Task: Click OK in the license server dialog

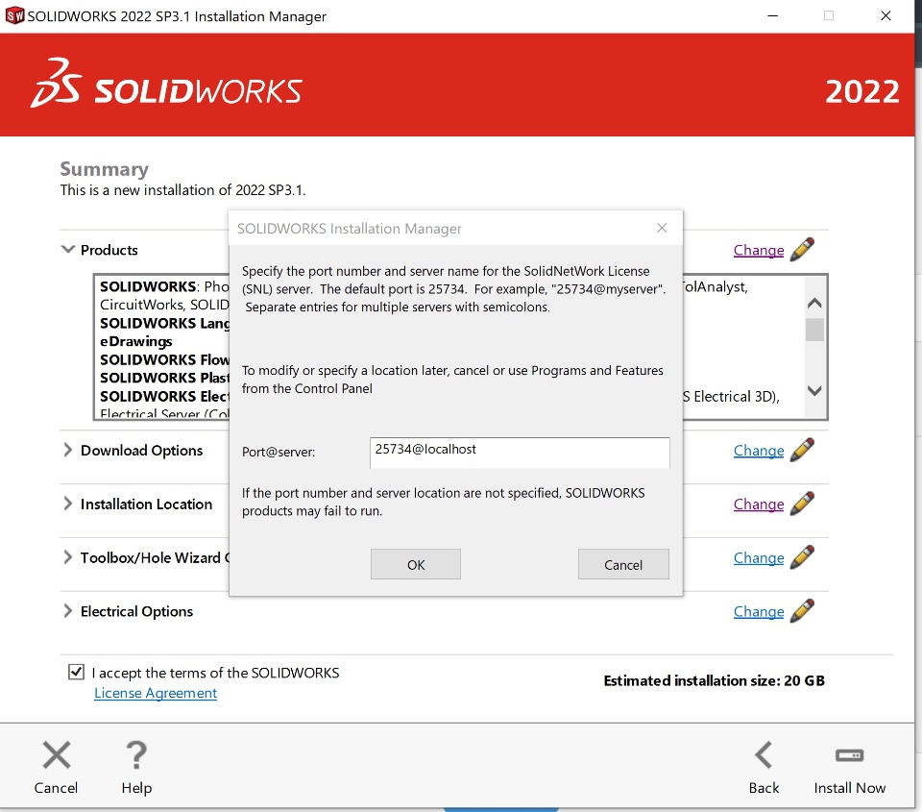Action: 416,564
